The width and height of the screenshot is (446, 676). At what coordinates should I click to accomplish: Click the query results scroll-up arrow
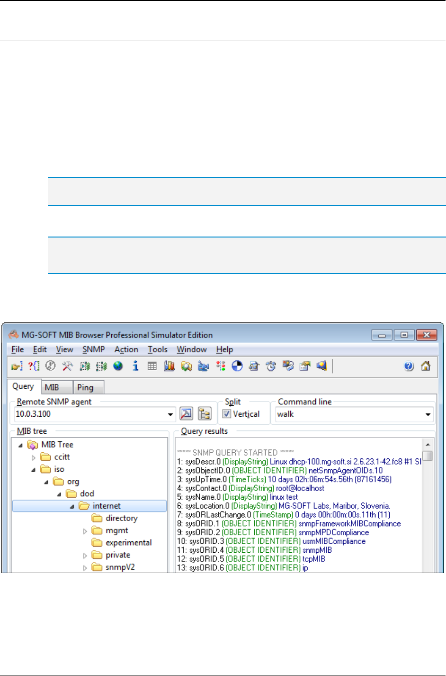click(x=428, y=445)
